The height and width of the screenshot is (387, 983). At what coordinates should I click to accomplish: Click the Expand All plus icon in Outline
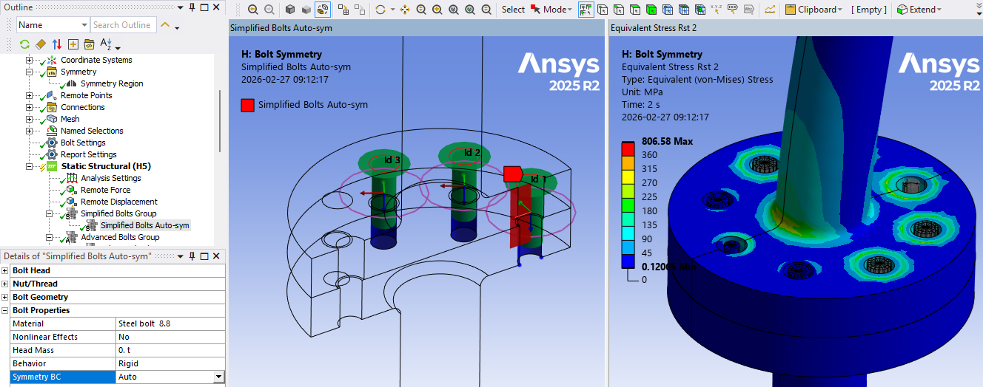pos(73,44)
